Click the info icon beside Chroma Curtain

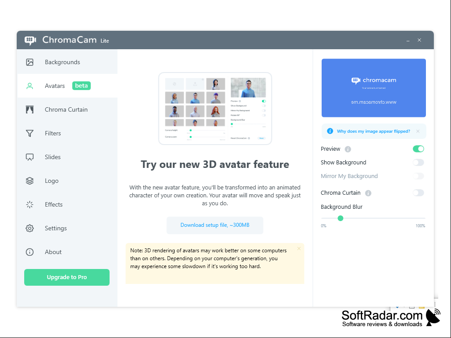[x=368, y=193]
